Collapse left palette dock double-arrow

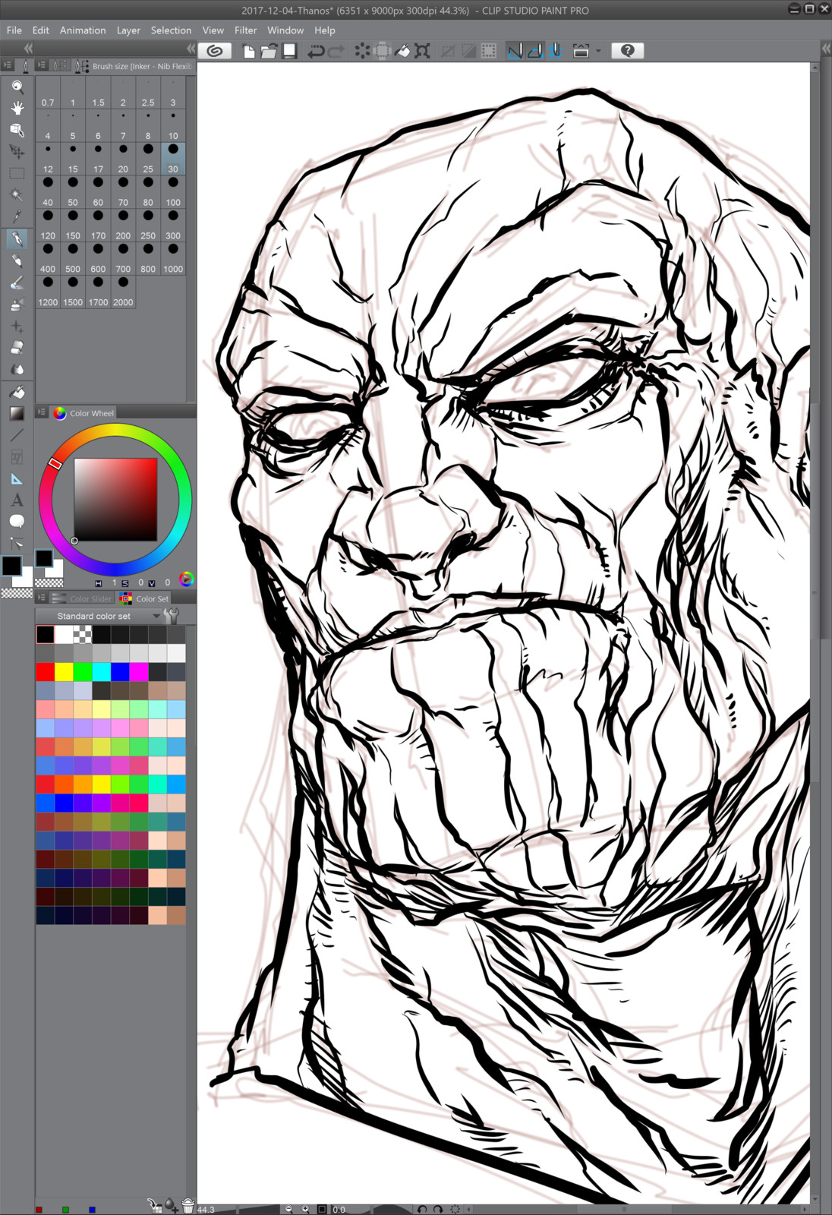click(28, 48)
